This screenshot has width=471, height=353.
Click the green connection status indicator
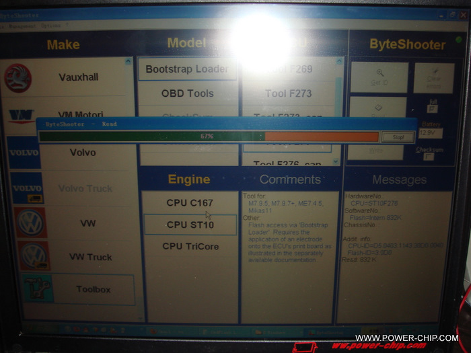pos(458,39)
